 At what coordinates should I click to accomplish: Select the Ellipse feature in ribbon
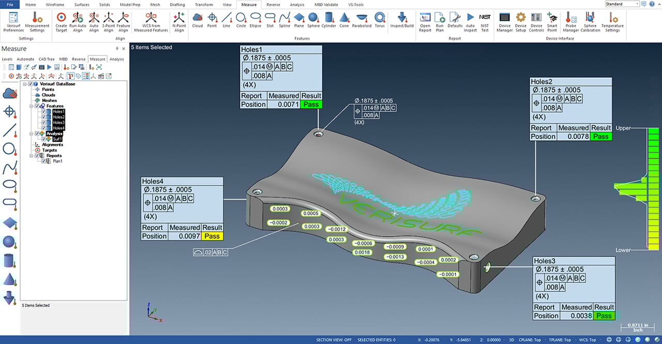(x=255, y=21)
